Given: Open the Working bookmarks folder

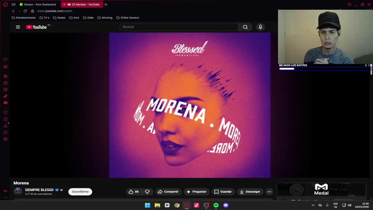Looking at the screenshot, I should click(105, 18).
